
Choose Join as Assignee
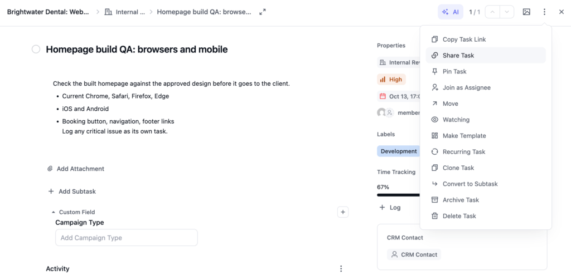(x=486, y=87)
